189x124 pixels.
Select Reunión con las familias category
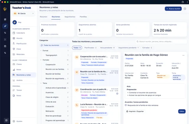(x=56, y=69)
